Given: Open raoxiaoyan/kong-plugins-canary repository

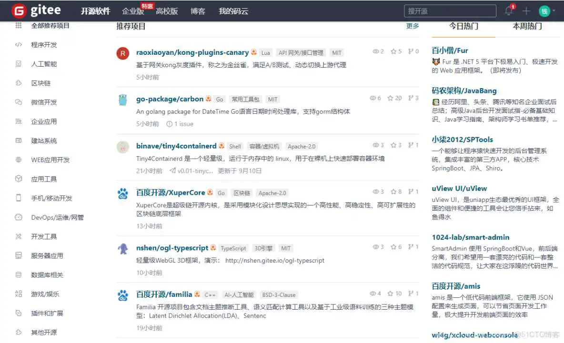Looking at the screenshot, I should [192, 52].
